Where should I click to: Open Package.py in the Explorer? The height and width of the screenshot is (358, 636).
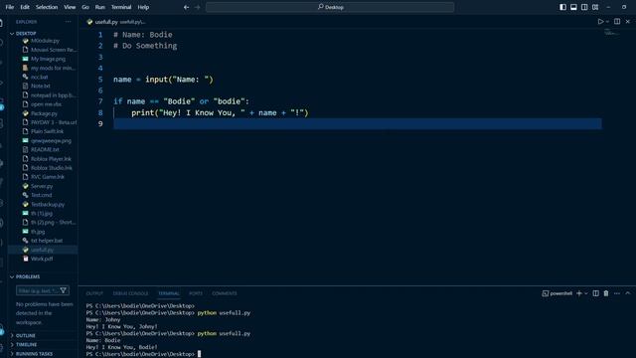(44, 113)
